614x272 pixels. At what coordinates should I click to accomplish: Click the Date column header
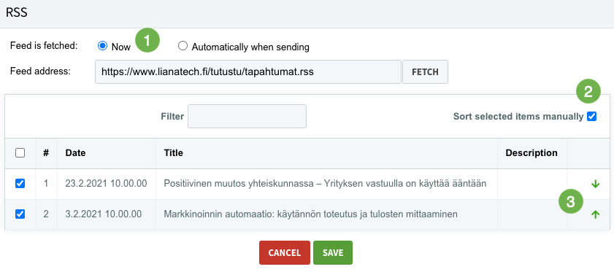(75, 153)
